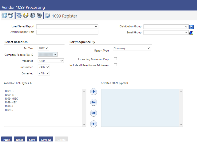Open the address book icon beside Email Group

(191, 33)
